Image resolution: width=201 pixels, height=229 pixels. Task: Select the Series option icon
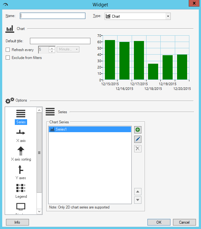click(21, 114)
